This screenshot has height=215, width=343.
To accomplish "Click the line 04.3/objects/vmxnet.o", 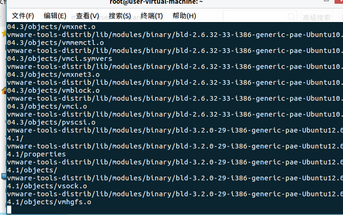I will point(51,27).
